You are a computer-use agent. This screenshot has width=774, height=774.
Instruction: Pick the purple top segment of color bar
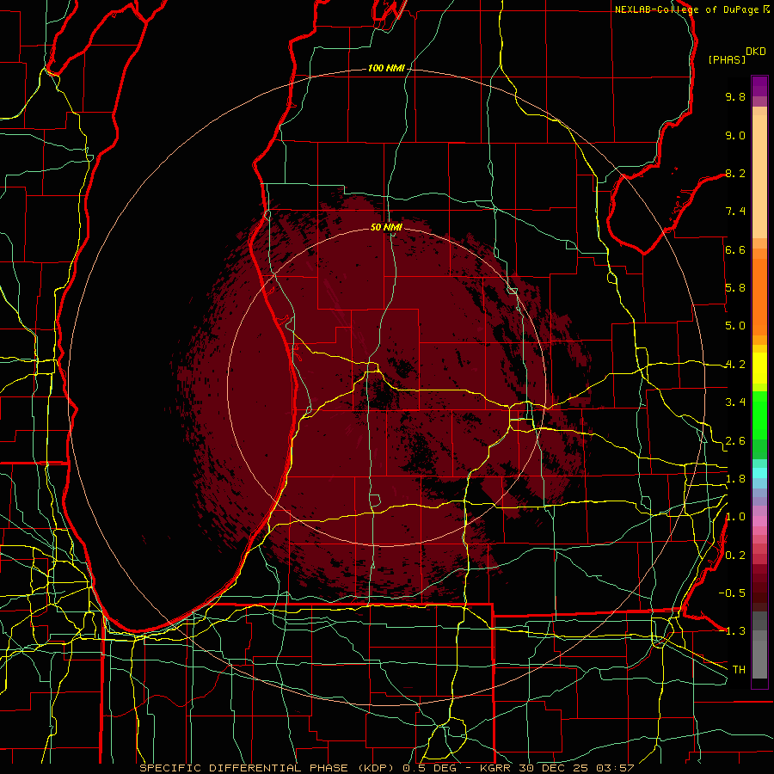[759, 86]
